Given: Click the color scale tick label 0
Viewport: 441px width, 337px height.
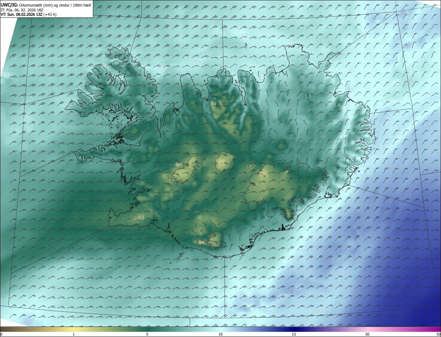Looking at the screenshot, I should tap(1, 334).
